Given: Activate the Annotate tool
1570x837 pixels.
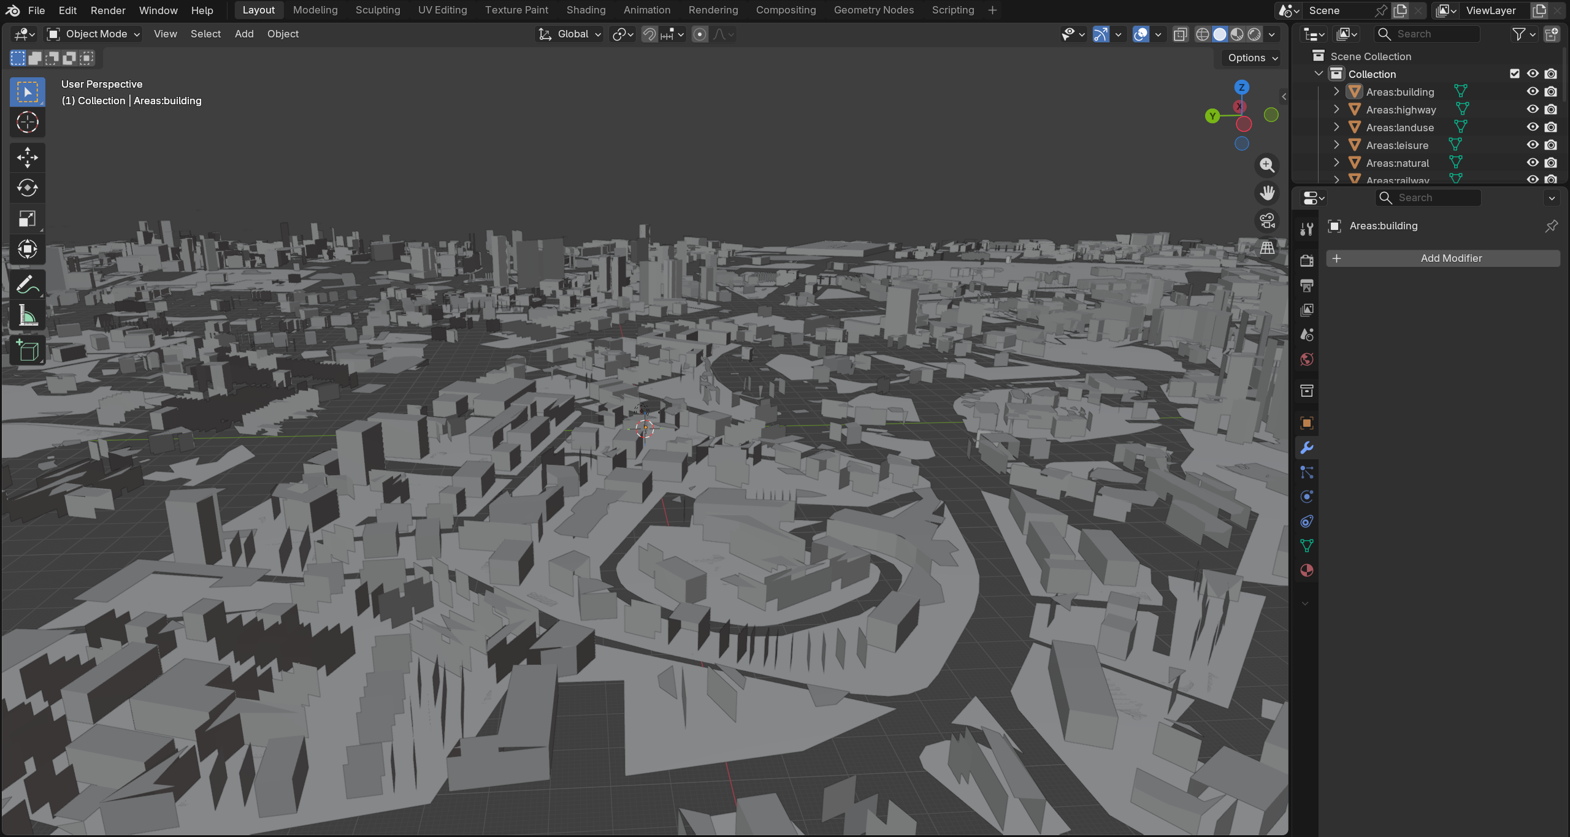Looking at the screenshot, I should [x=27, y=283].
